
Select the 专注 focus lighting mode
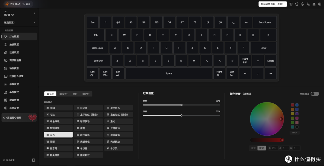click(58, 114)
